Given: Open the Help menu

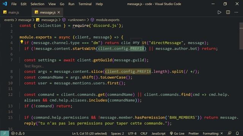Looking at the screenshot, I should pyautogui.click(x=99, y=4).
